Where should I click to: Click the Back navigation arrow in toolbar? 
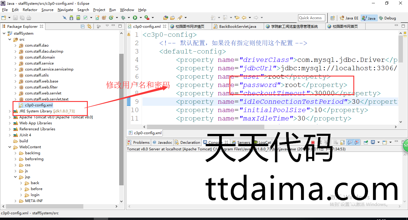coord(244,18)
